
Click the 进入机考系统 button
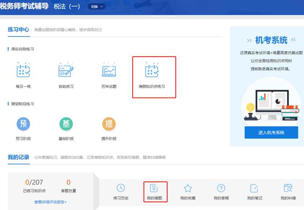pyautogui.click(x=271, y=133)
